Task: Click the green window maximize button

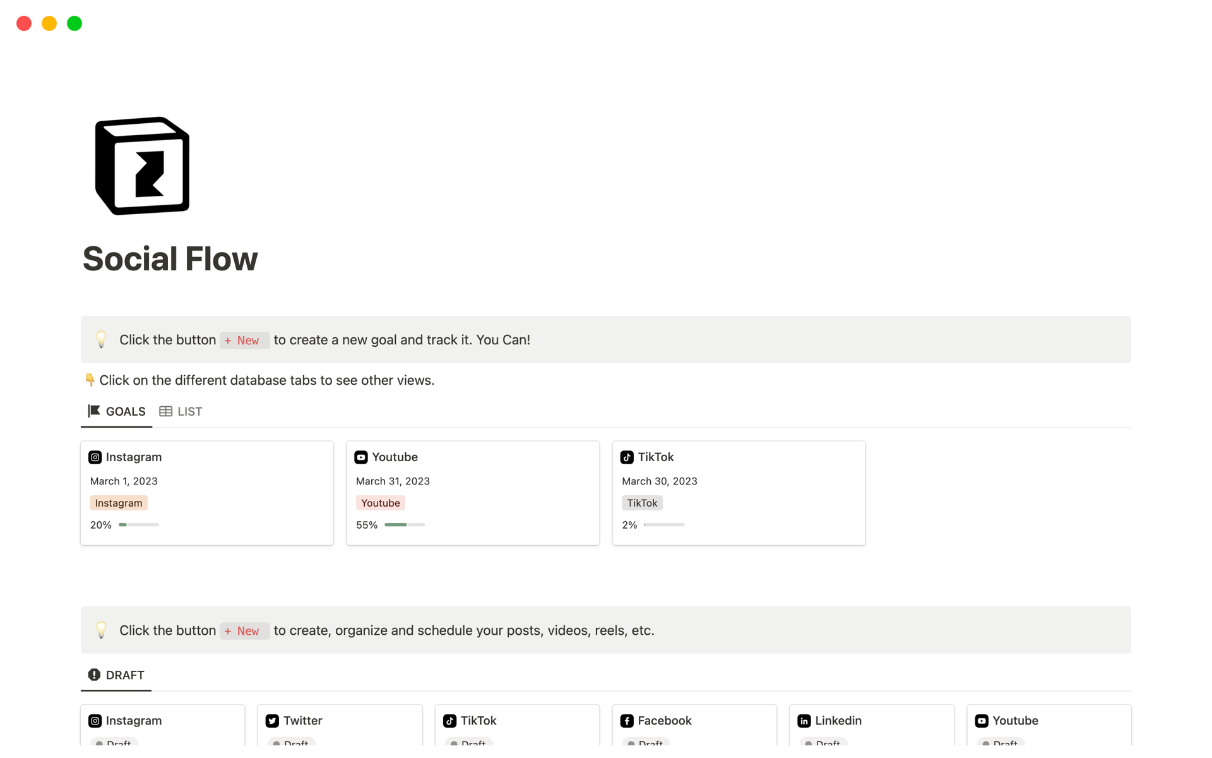Action: click(74, 23)
